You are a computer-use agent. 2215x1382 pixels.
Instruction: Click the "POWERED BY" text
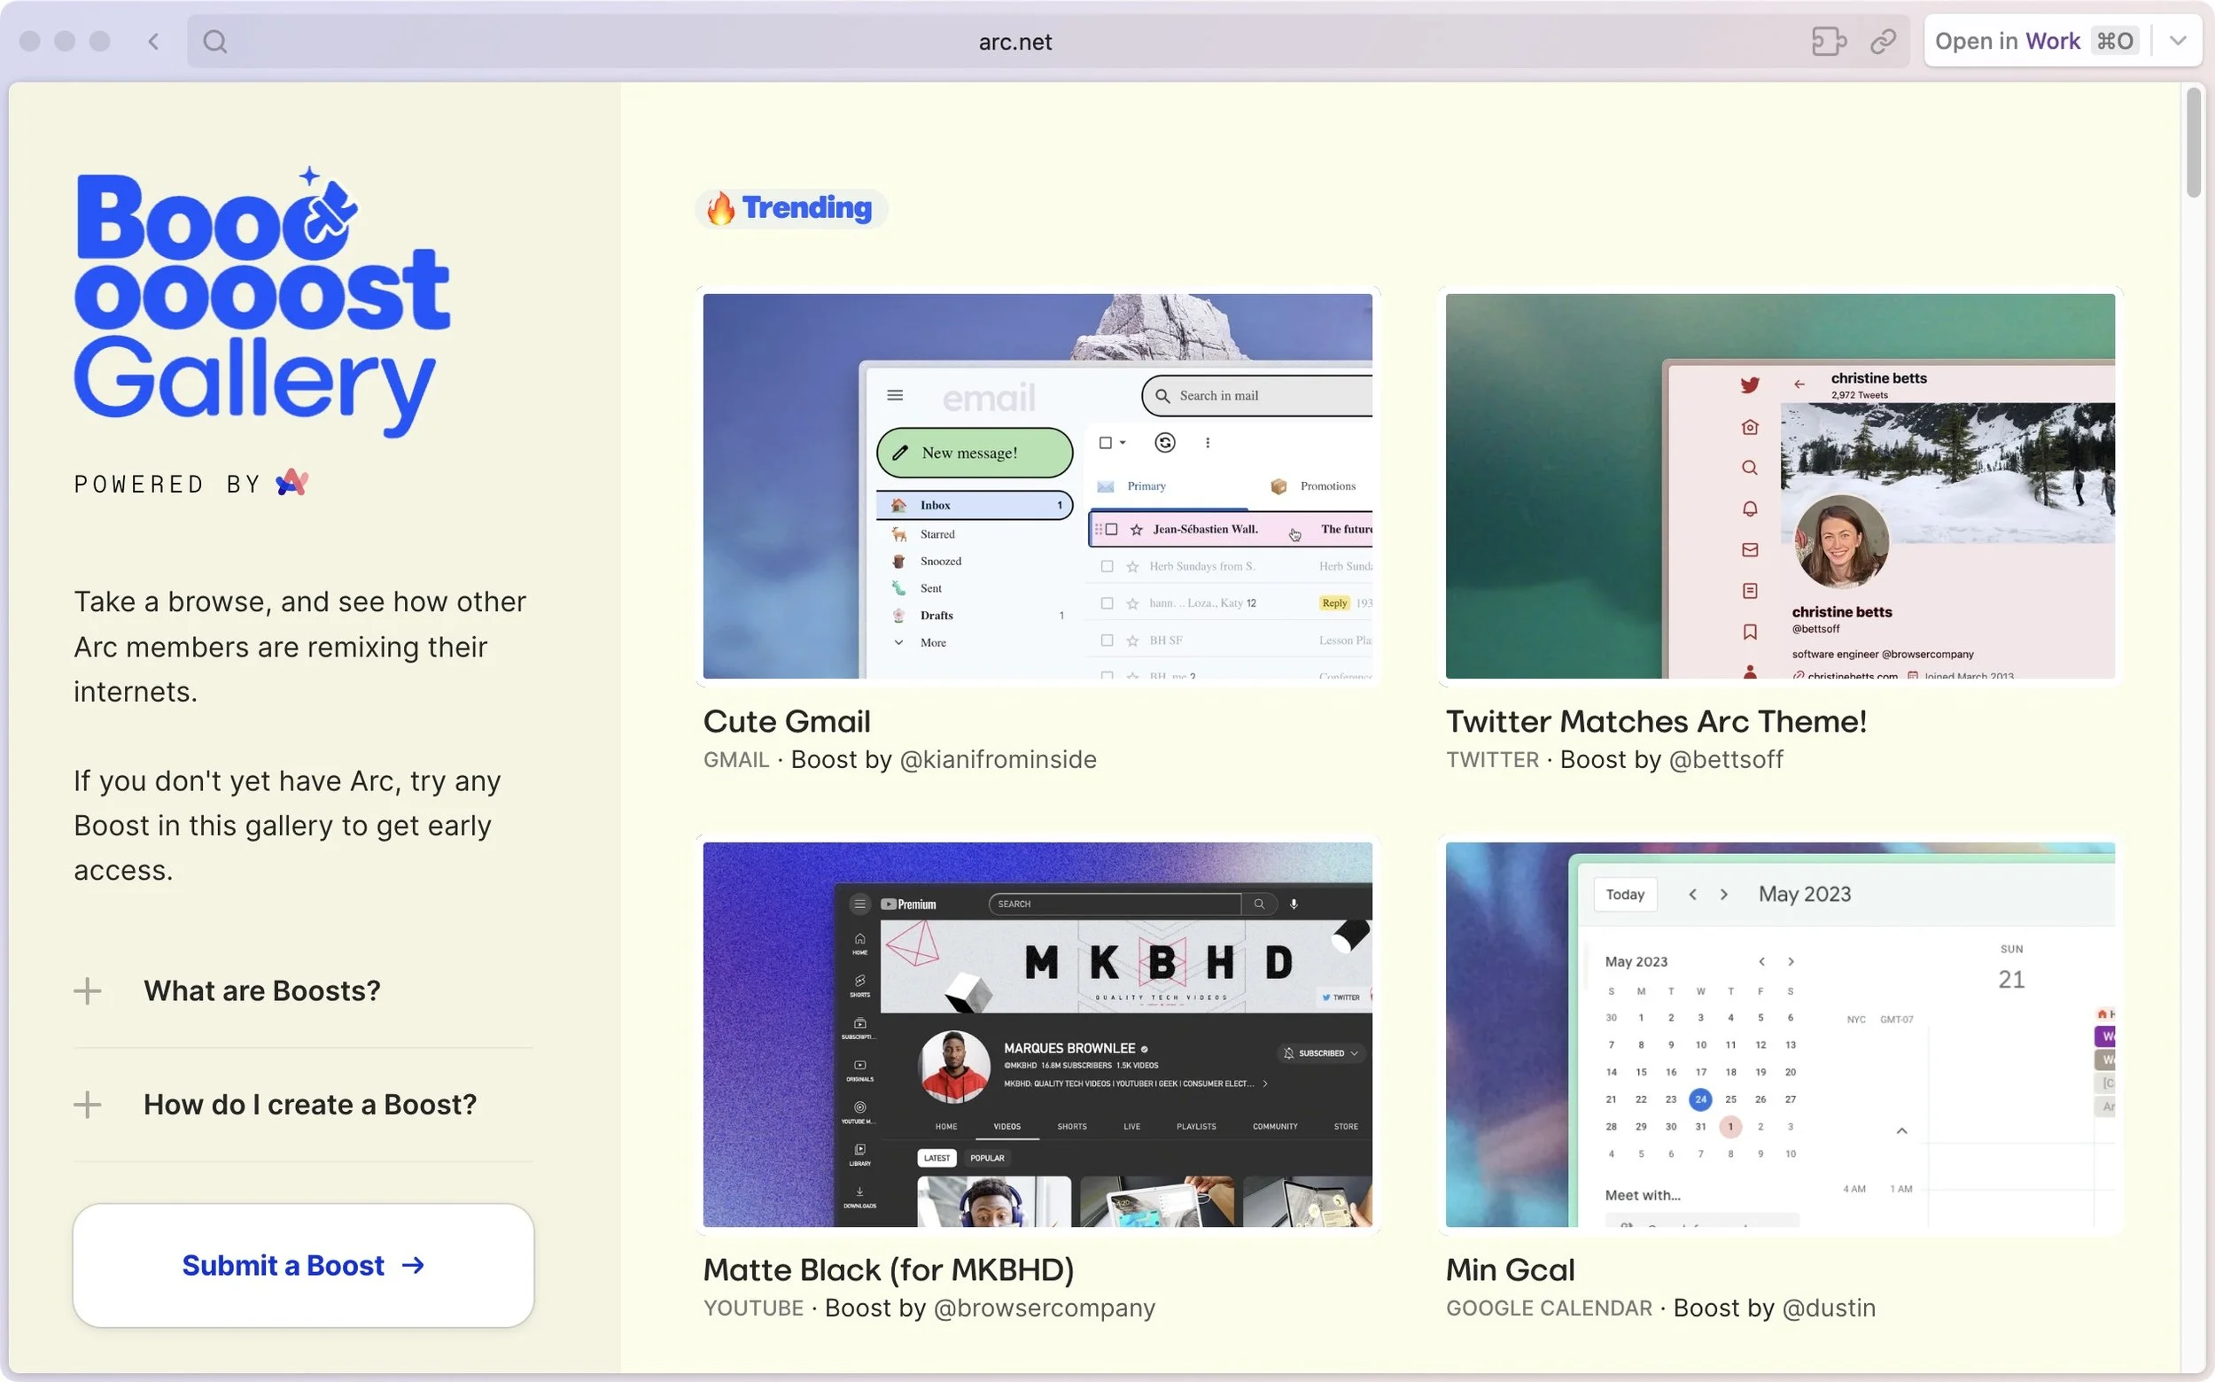[x=167, y=485]
